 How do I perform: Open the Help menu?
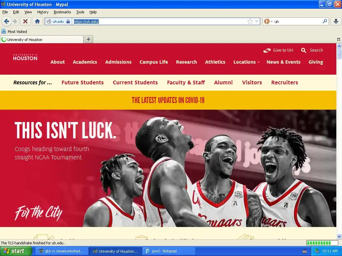tap(93, 12)
